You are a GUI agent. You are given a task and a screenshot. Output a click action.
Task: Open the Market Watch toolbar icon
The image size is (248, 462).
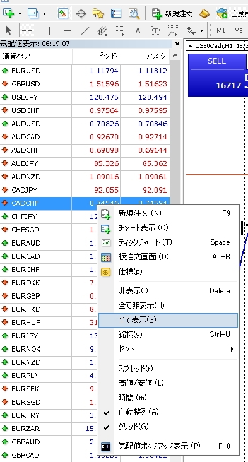(63, 13)
